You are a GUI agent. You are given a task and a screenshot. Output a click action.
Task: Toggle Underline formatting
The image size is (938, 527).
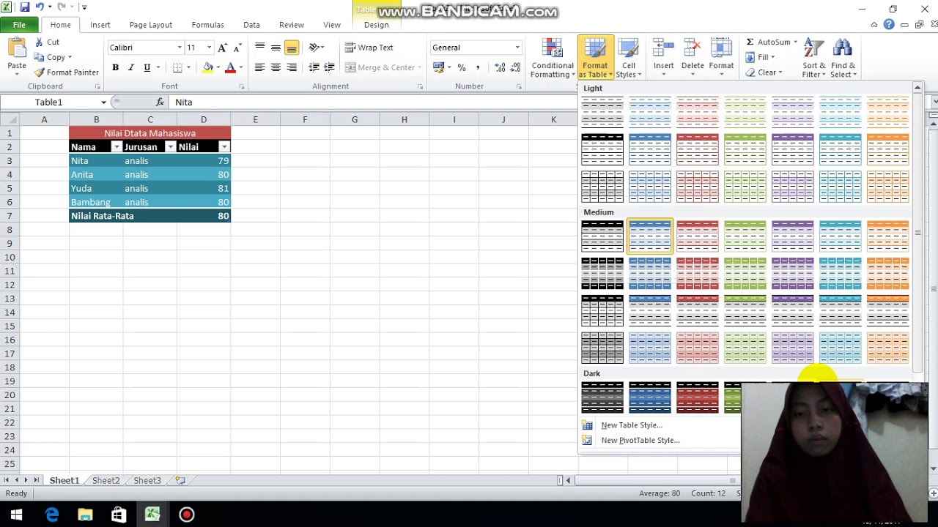(x=147, y=67)
